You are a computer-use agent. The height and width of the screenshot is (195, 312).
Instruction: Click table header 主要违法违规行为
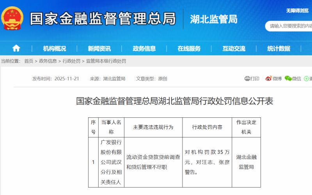[x=153, y=127]
